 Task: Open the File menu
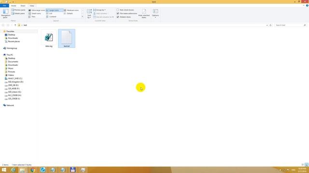(4, 6)
